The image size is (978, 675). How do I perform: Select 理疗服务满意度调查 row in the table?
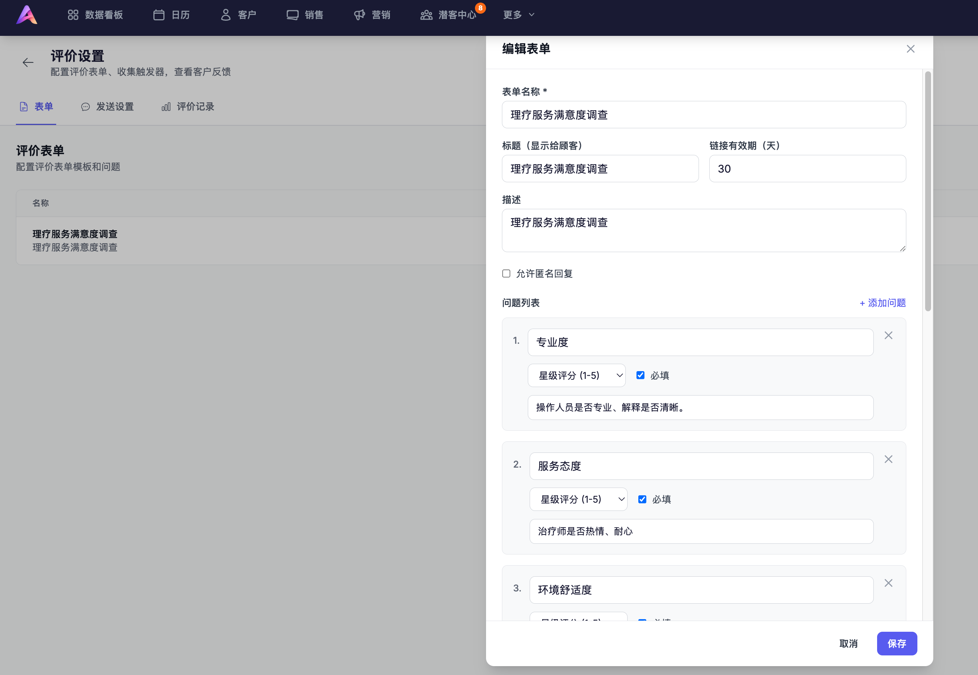tap(251, 241)
